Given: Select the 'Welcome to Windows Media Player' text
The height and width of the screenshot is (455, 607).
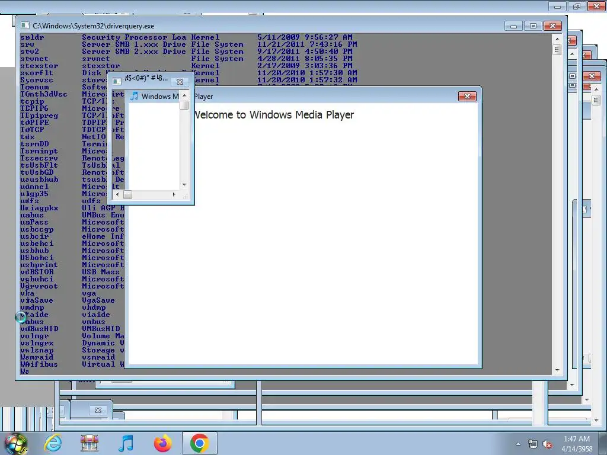Looking at the screenshot, I should tap(274, 115).
